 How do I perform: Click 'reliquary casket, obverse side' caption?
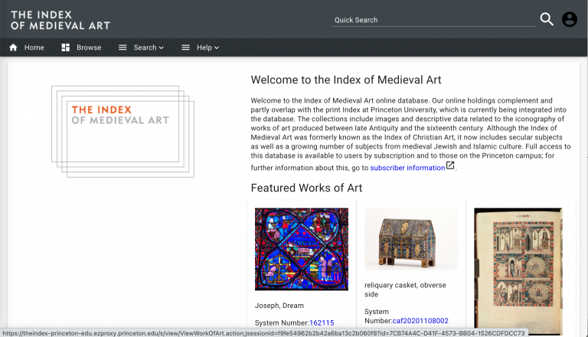coord(405,290)
